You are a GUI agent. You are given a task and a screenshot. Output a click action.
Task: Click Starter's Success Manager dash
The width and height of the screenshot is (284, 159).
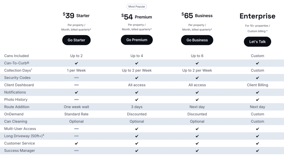[77, 151]
